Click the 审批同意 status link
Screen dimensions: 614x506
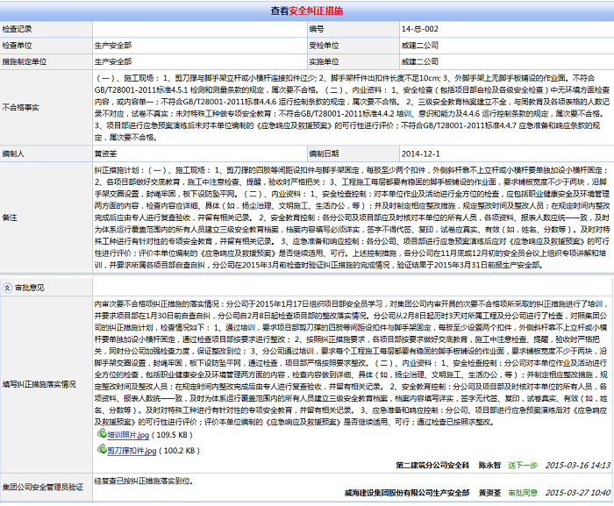coord(523,493)
